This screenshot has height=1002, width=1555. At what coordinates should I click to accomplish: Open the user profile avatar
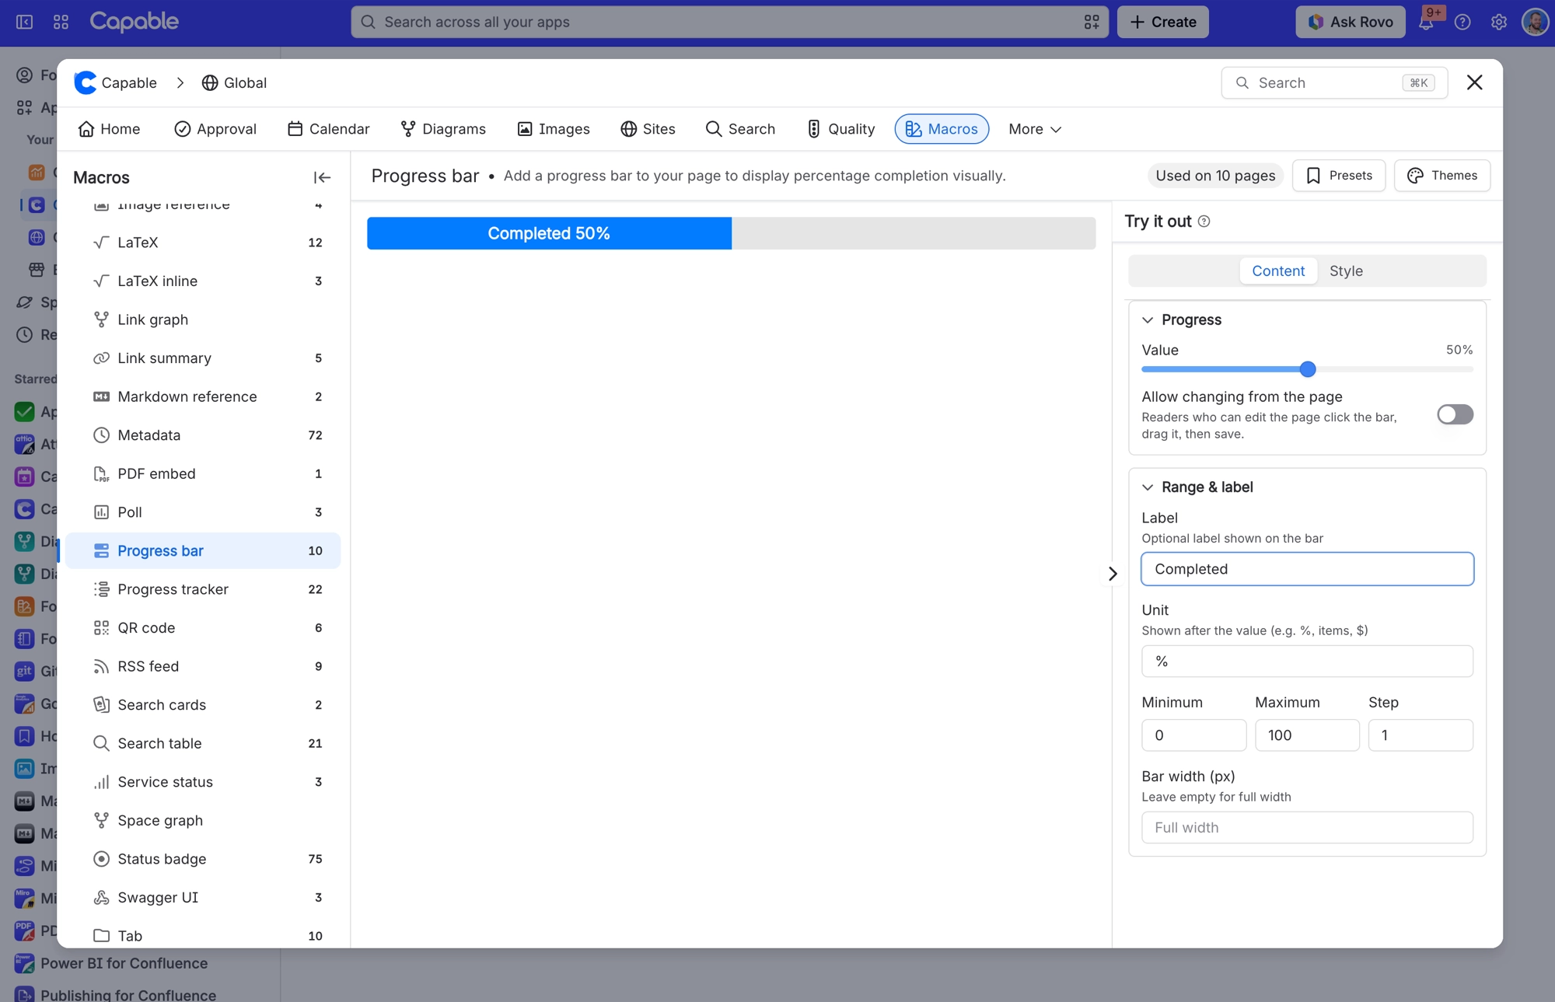pos(1535,22)
